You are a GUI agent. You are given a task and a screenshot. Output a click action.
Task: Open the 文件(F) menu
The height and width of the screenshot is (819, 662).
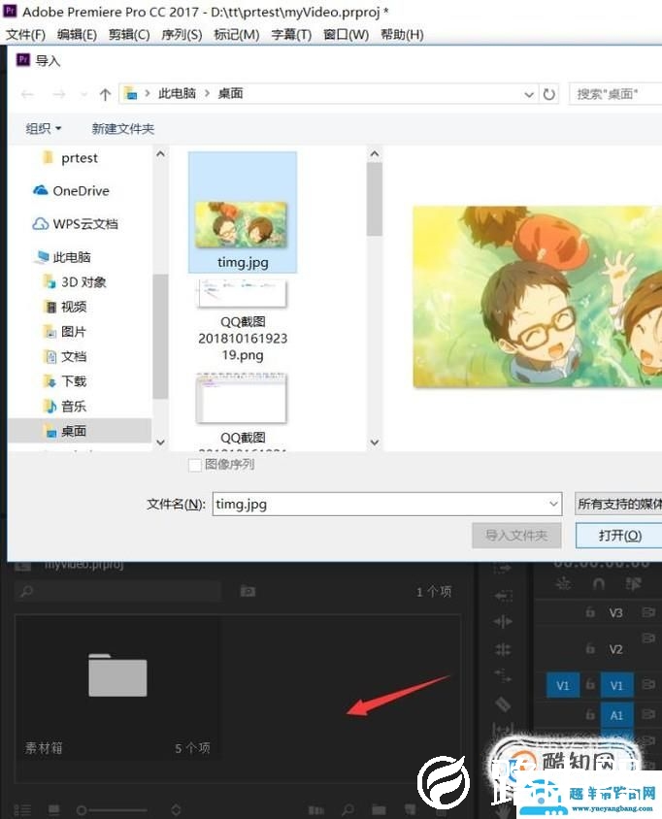point(25,35)
